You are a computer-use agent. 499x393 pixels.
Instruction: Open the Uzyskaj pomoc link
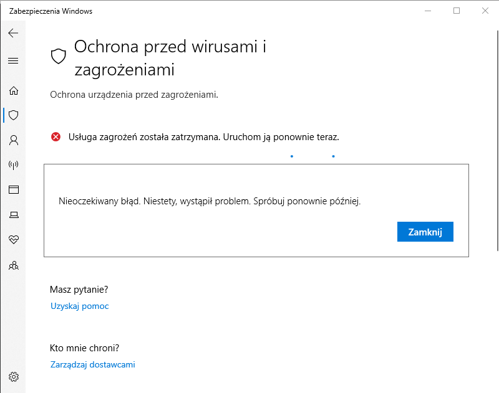(80, 306)
